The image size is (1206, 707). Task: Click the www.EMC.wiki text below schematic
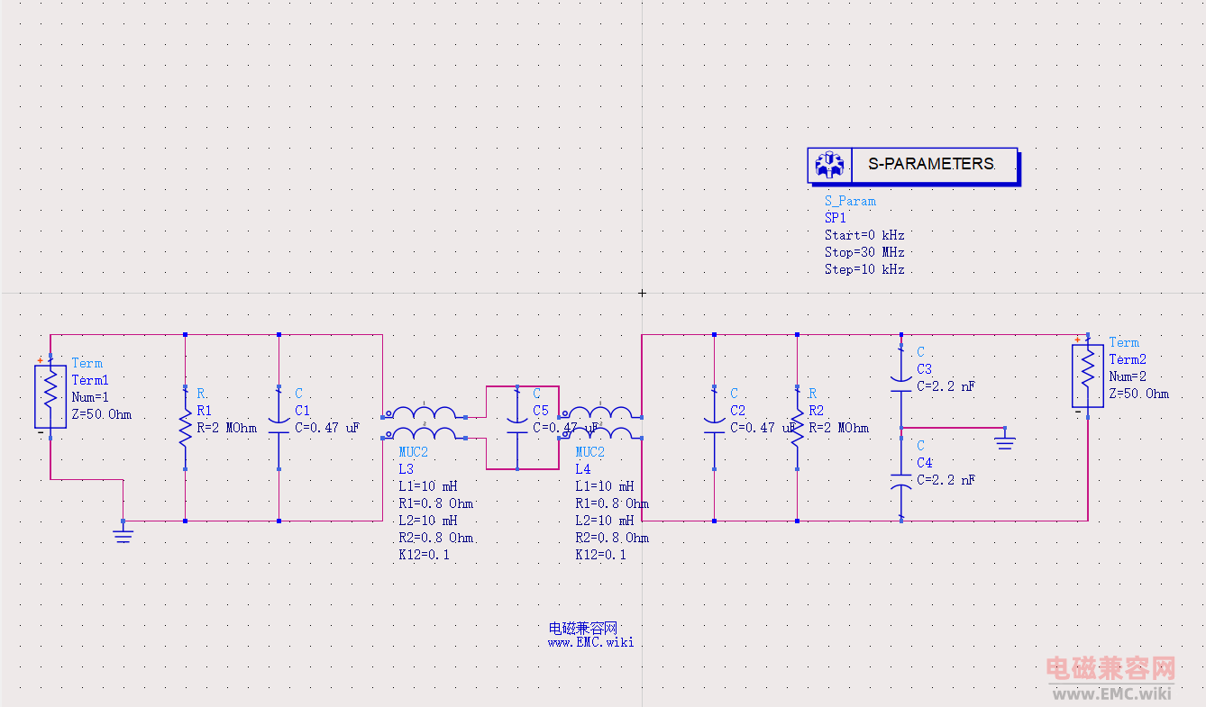click(x=590, y=642)
